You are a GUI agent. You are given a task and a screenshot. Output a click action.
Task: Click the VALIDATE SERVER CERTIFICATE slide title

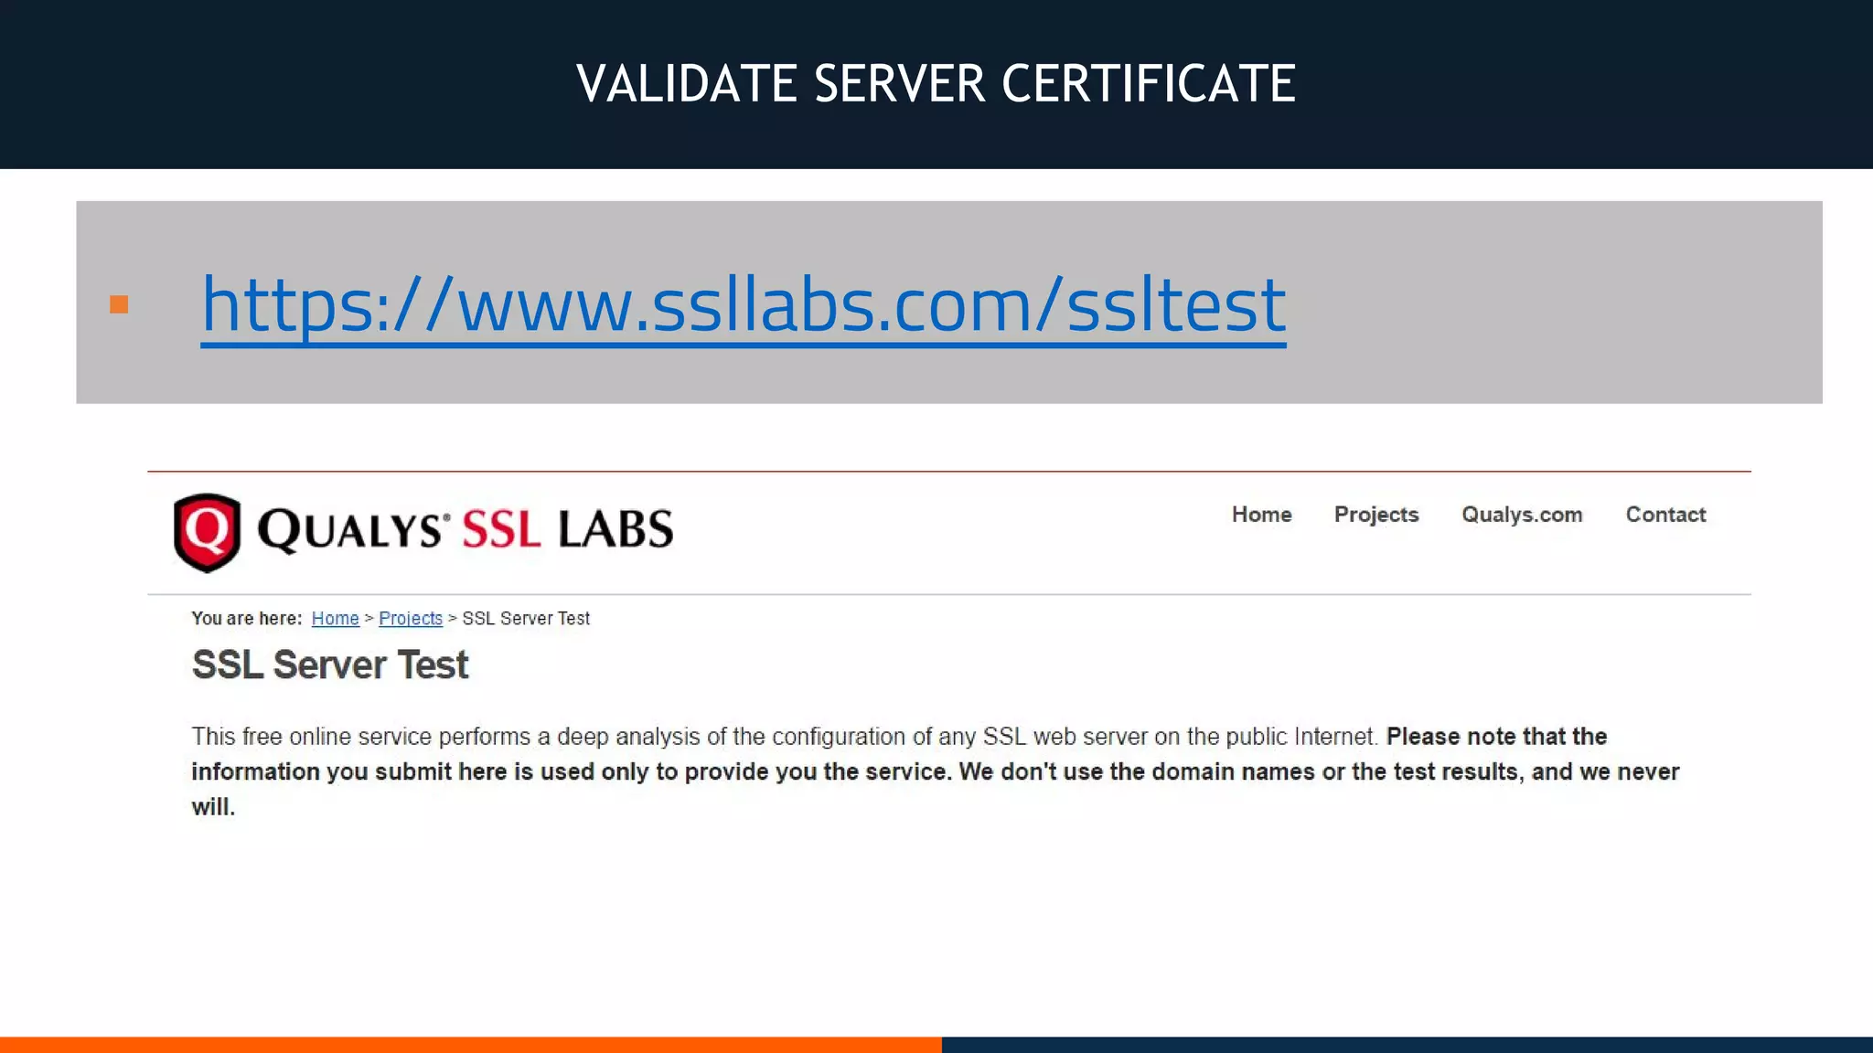(936, 84)
